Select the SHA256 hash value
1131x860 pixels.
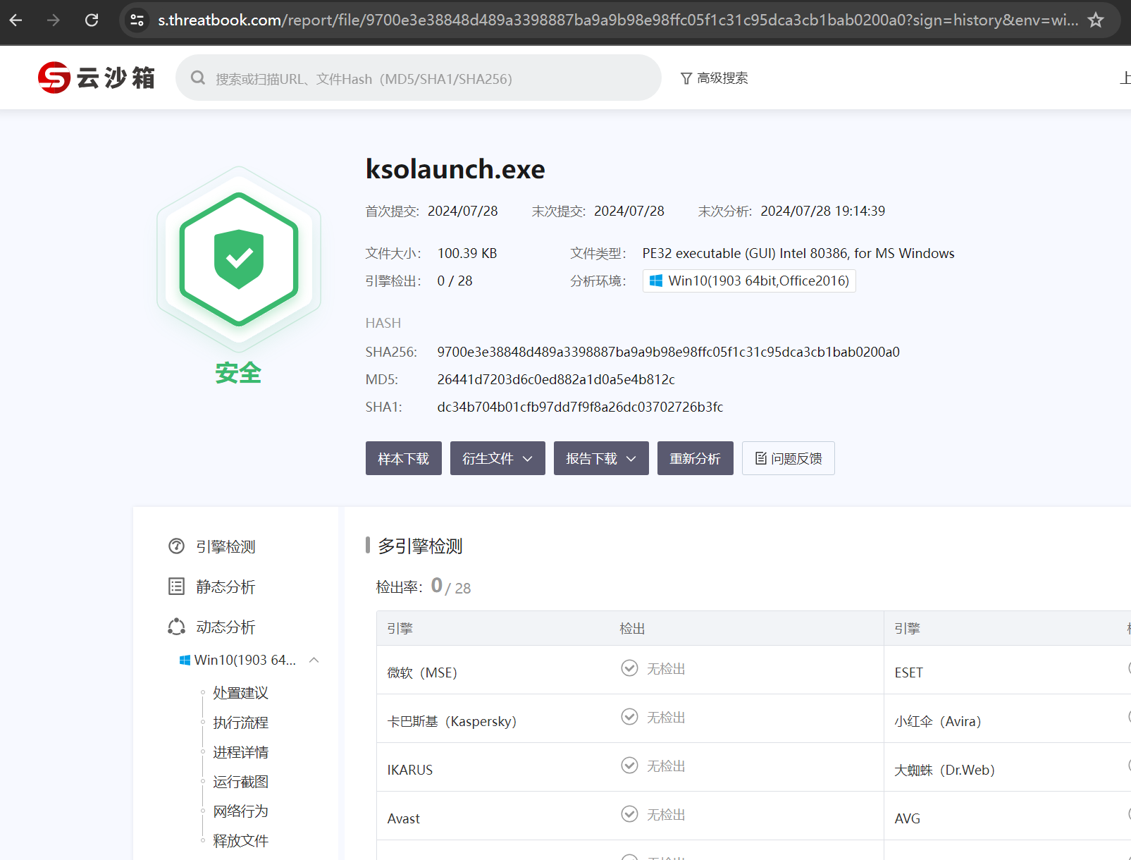tap(668, 352)
